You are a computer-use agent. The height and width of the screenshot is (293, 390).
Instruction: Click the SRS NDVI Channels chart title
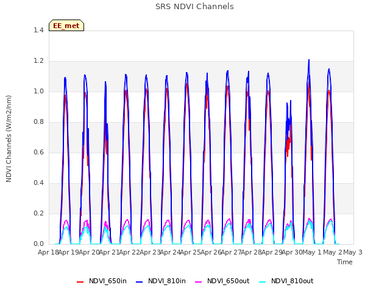click(194, 7)
